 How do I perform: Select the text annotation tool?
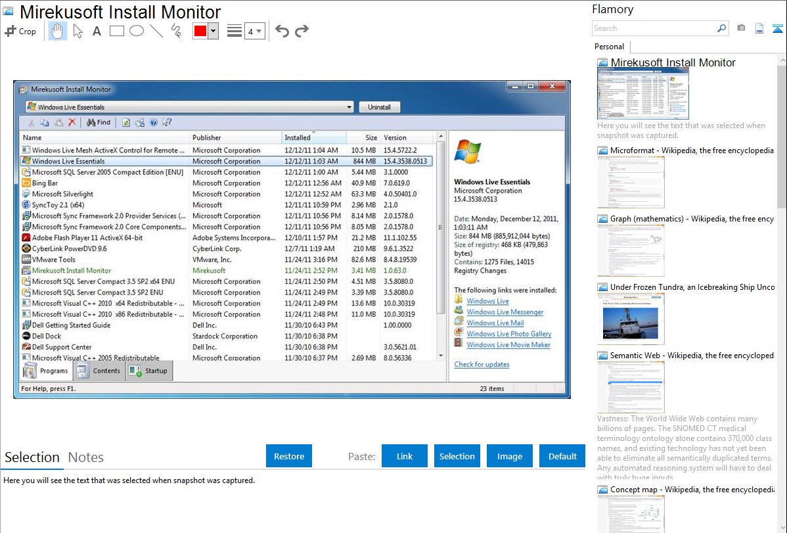click(97, 31)
